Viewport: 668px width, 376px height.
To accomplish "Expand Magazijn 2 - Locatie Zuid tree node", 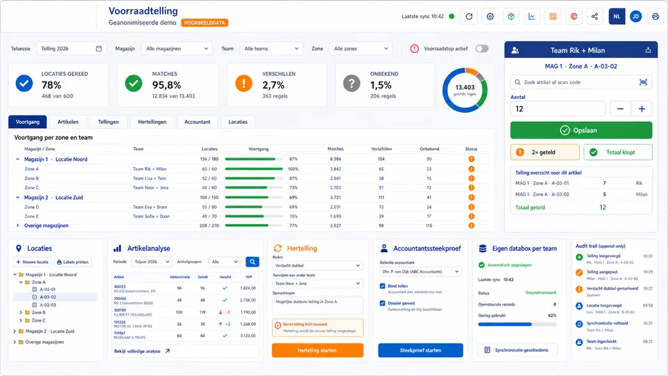I will pyautogui.click(x=15, y=331).
